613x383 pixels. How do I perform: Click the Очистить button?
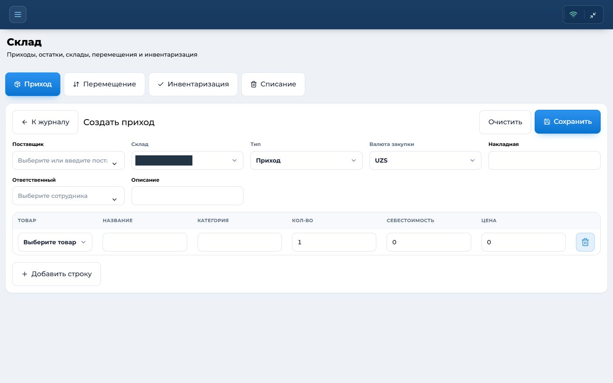505,122
